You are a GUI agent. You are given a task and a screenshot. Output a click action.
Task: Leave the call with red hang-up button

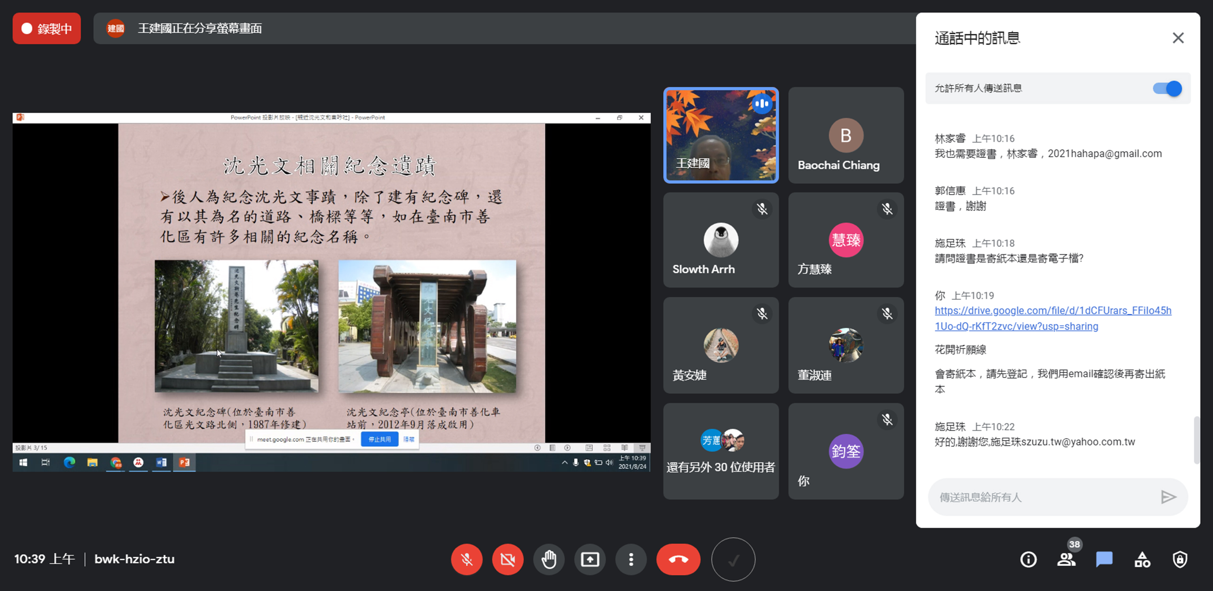click(x=678, y=559)
